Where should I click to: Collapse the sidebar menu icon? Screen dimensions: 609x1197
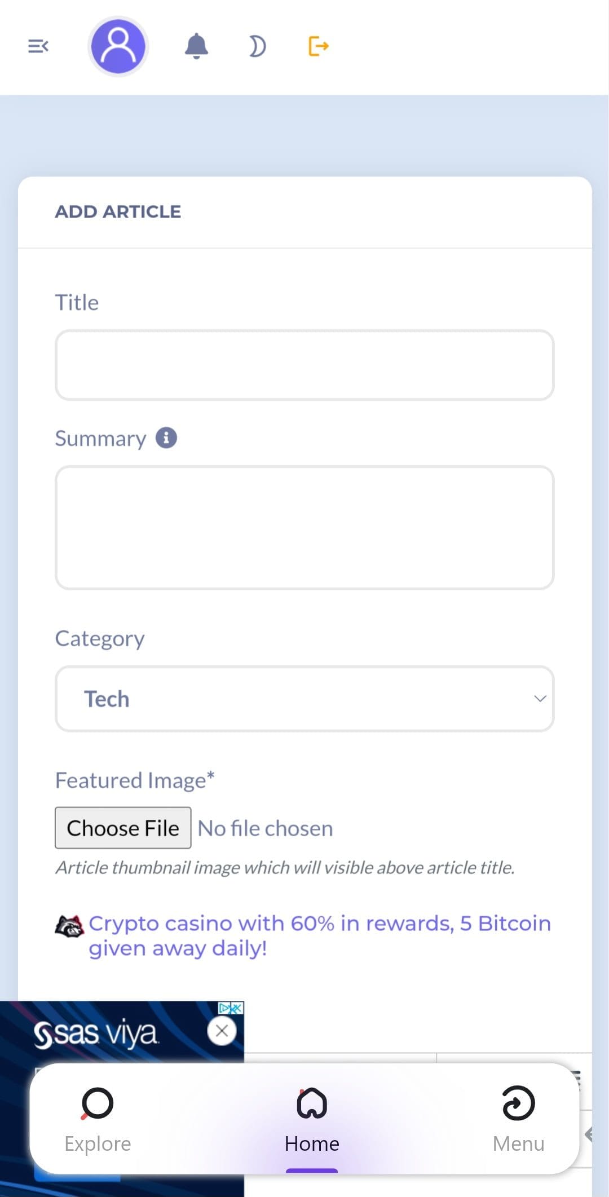[x=38, y=46]
